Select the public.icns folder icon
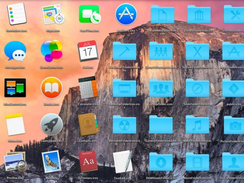The image size is (244, 183). pos(233,88)
